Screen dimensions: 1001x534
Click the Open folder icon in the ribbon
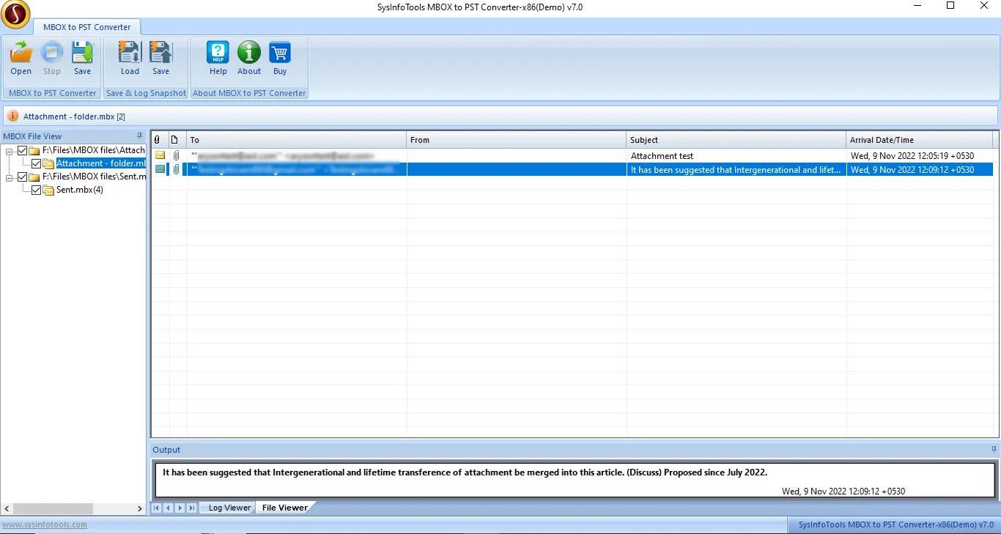[x=21, y=53]
